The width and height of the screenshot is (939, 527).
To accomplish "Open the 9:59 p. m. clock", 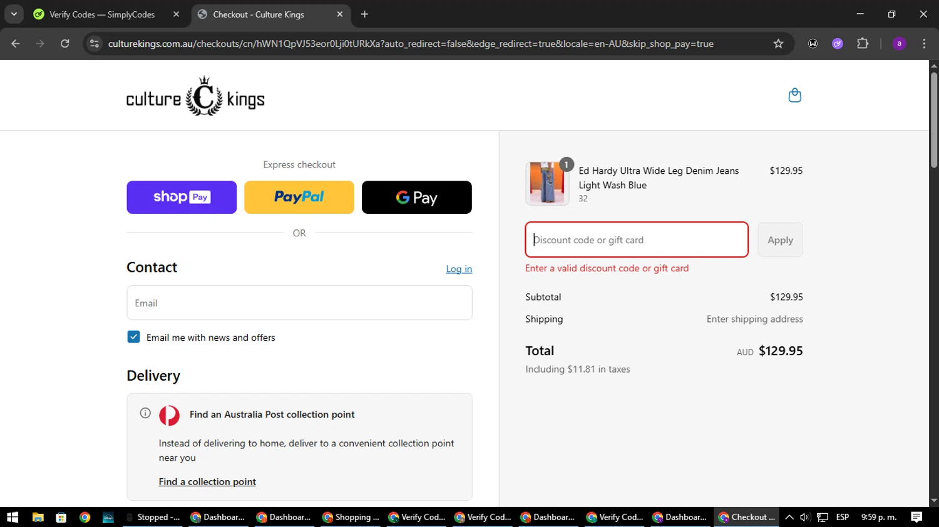I will (x=879, y=517).
